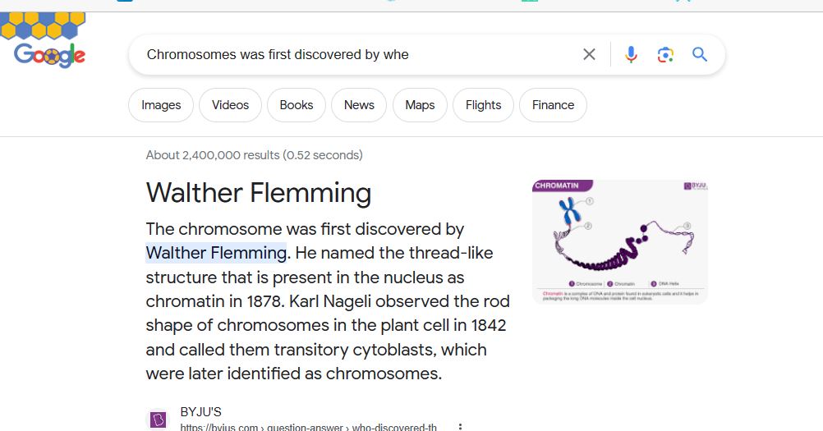Viewport: 823px width, 431px height.
Task: Click the Google logo
Action: [49, 55]
